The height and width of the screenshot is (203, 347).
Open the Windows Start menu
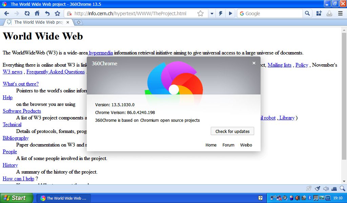coord(17,198)
